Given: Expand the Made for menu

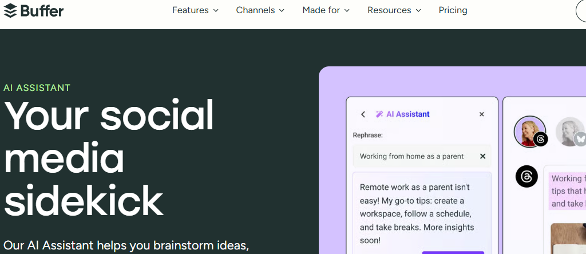Looking at the screenshot, I should point(326,10).
